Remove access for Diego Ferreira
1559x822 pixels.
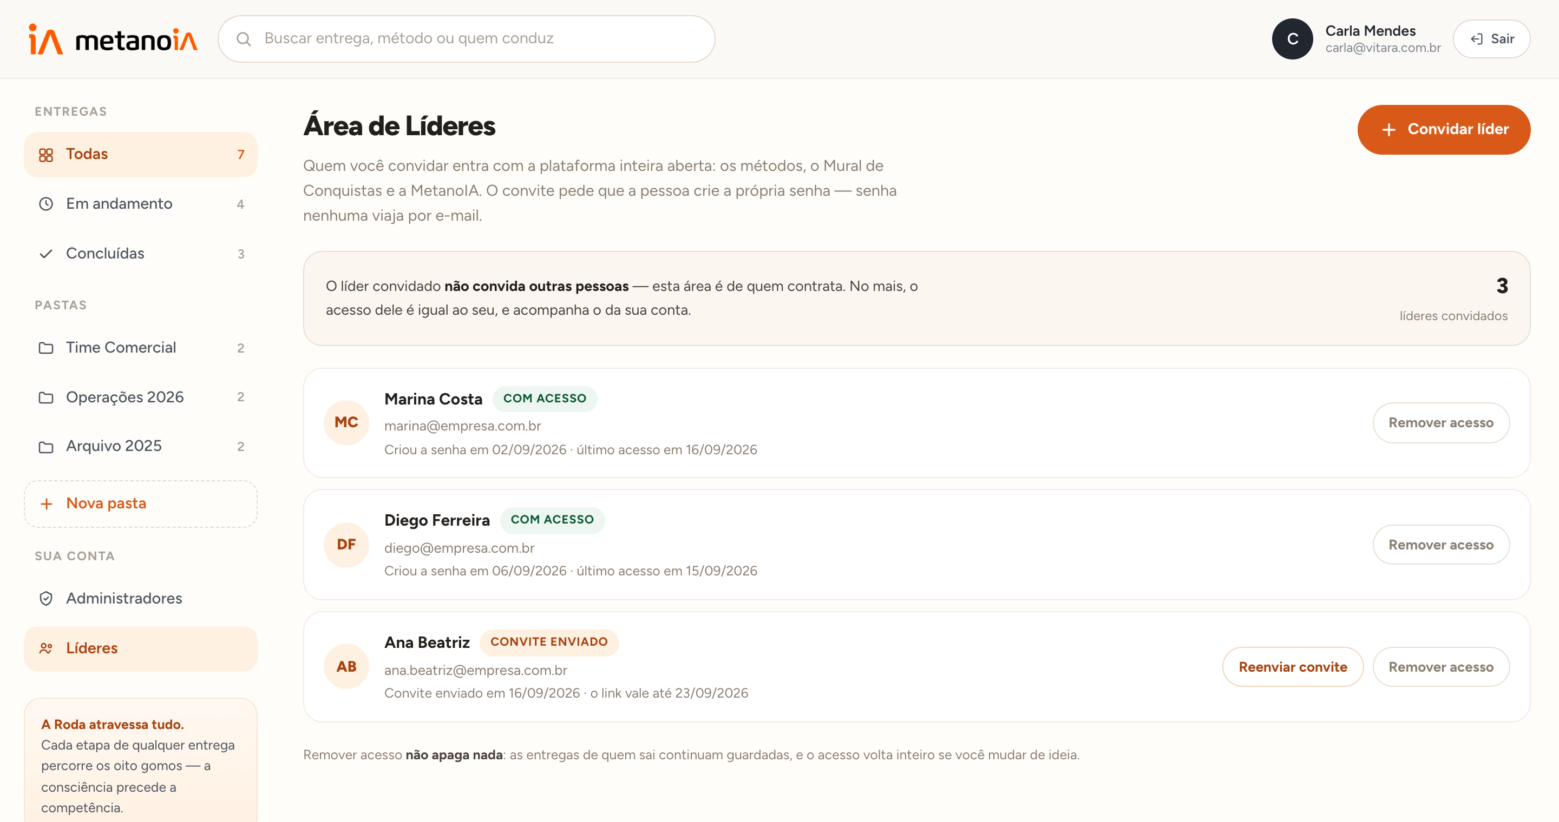[1441, 545]
